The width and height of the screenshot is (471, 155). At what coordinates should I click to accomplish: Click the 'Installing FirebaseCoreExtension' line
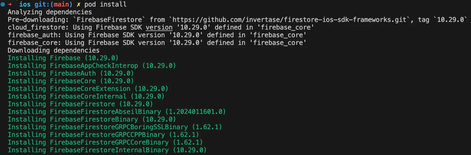(88, 89)
